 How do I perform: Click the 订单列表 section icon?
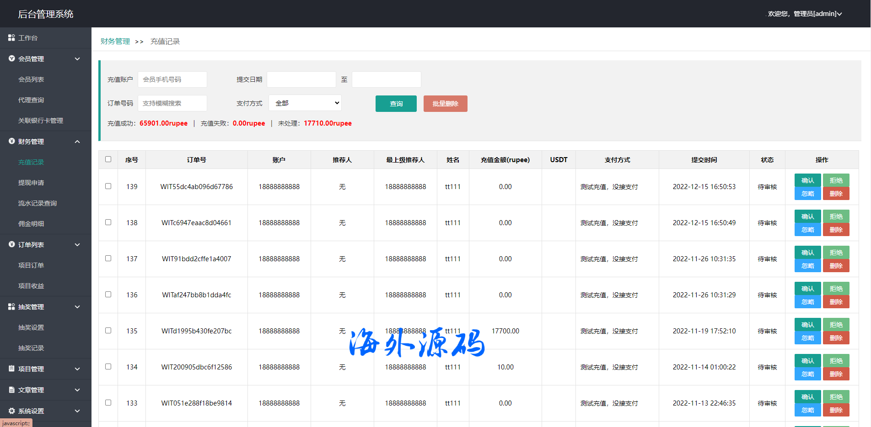pos(11,244)
